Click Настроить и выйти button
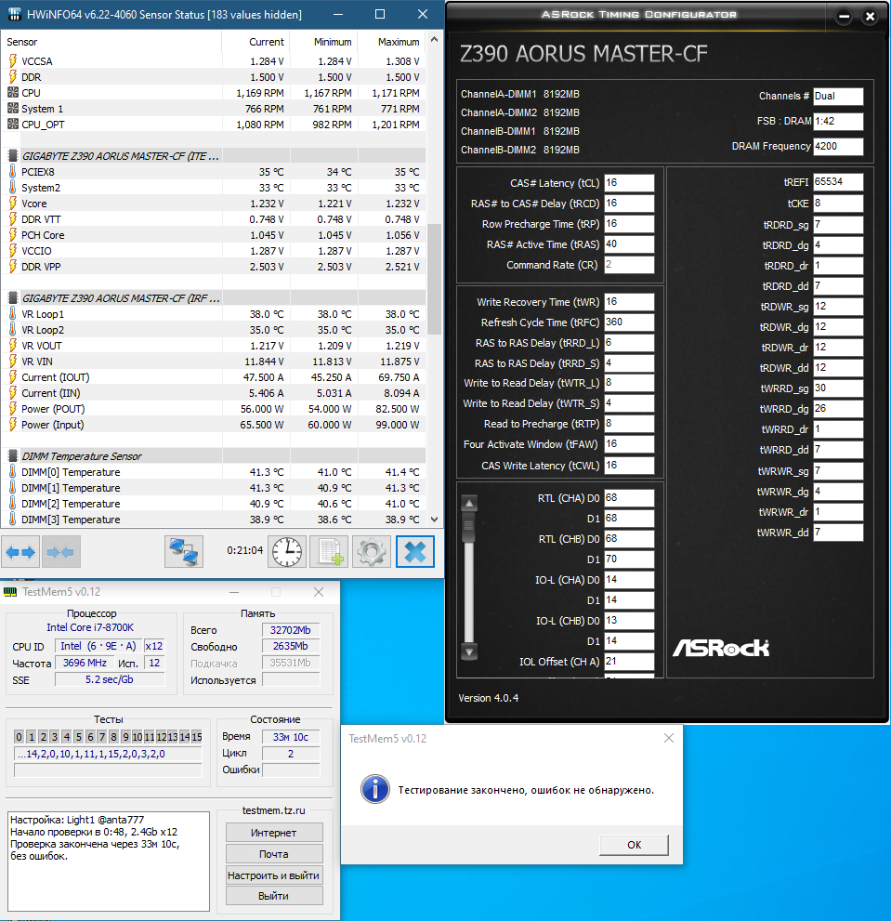The width and height of the screenshot is (891, 921). (x=274, y=875)
